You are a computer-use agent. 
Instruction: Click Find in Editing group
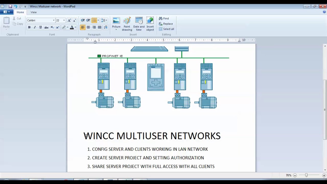[x=164, y=18]
